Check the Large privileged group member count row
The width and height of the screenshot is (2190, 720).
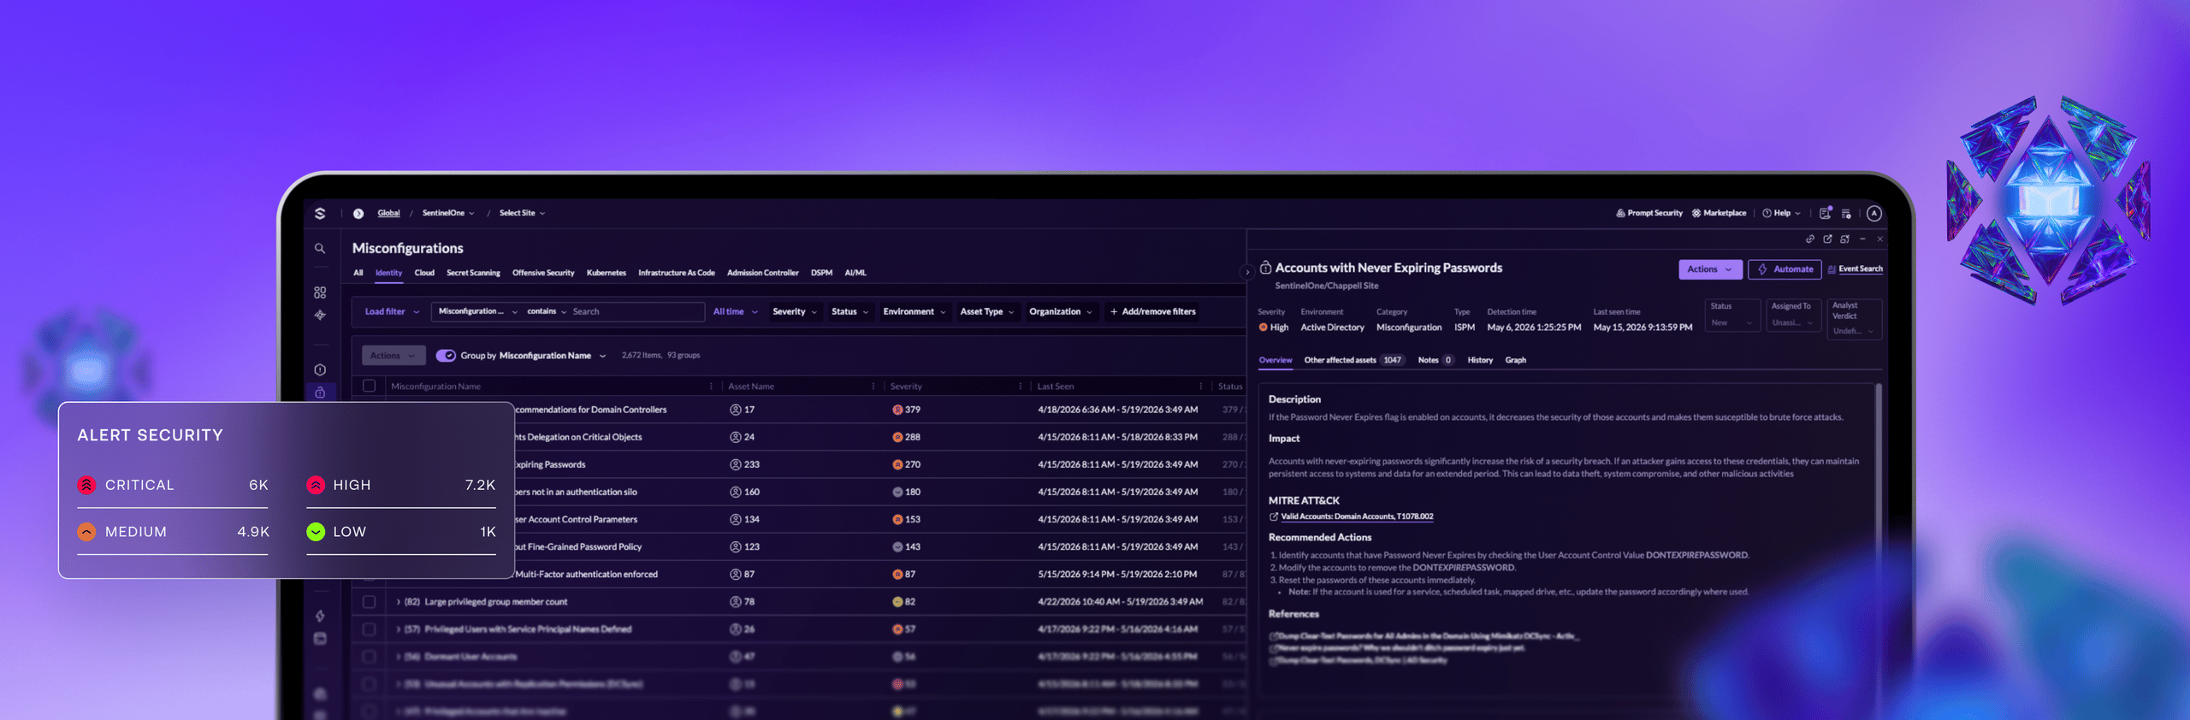[370, 602]
